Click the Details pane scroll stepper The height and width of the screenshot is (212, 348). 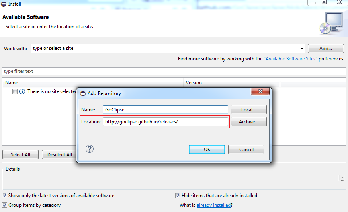(342, 179)
